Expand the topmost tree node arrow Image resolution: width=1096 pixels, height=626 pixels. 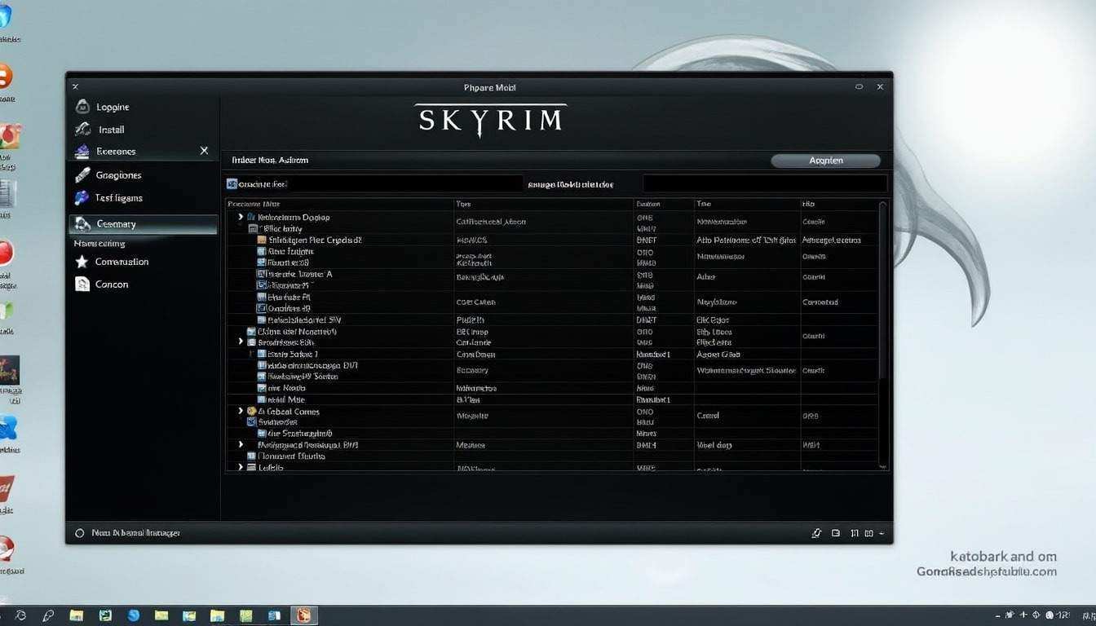(240, 217)
